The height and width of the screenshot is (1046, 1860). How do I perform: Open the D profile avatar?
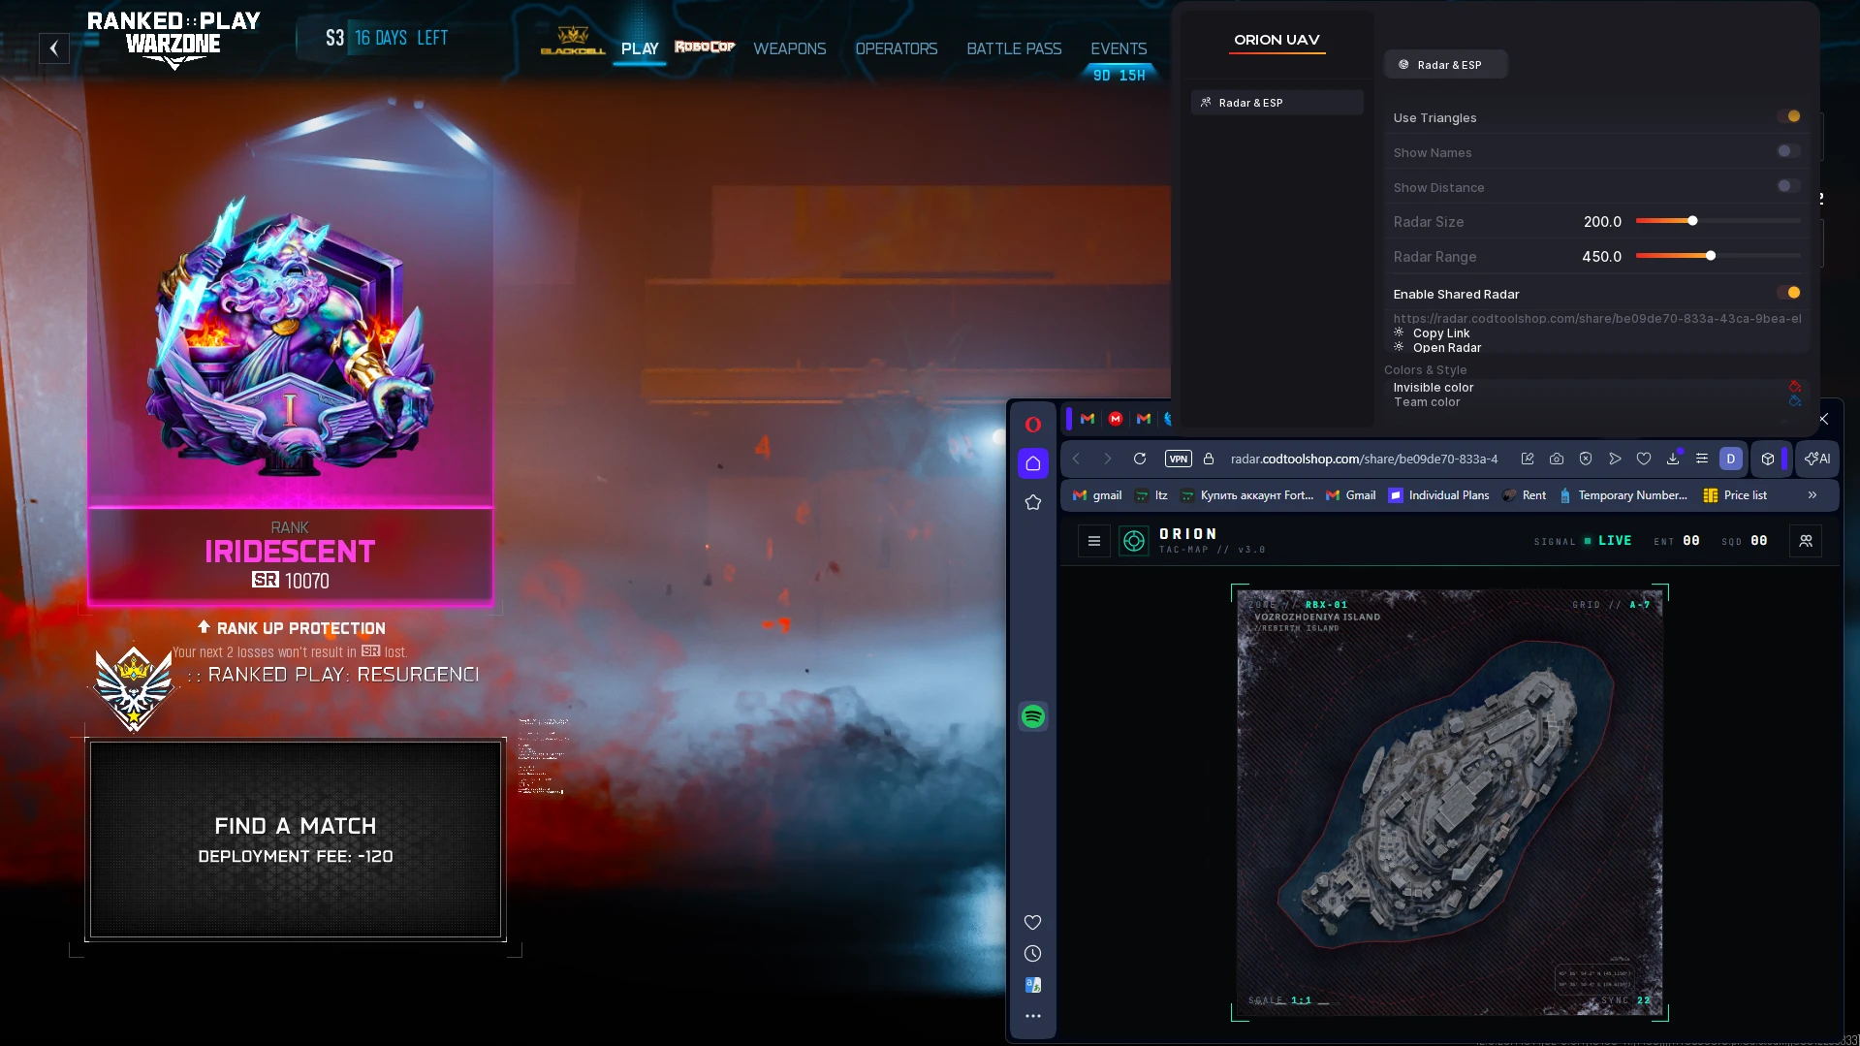click(1731, 459)
